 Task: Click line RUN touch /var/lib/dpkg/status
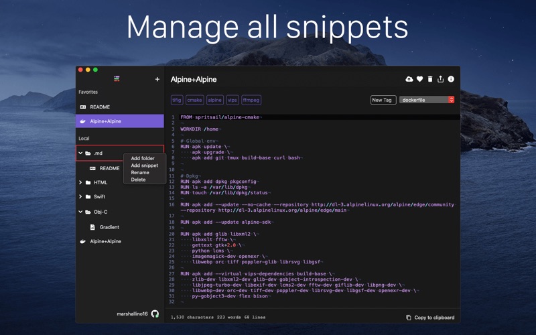click(225, 193)
